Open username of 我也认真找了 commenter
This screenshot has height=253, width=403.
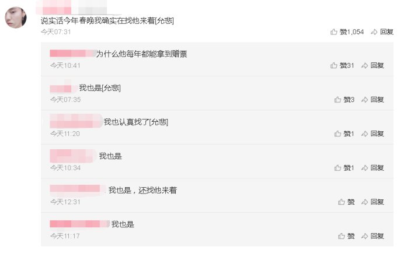pos(75,122)
